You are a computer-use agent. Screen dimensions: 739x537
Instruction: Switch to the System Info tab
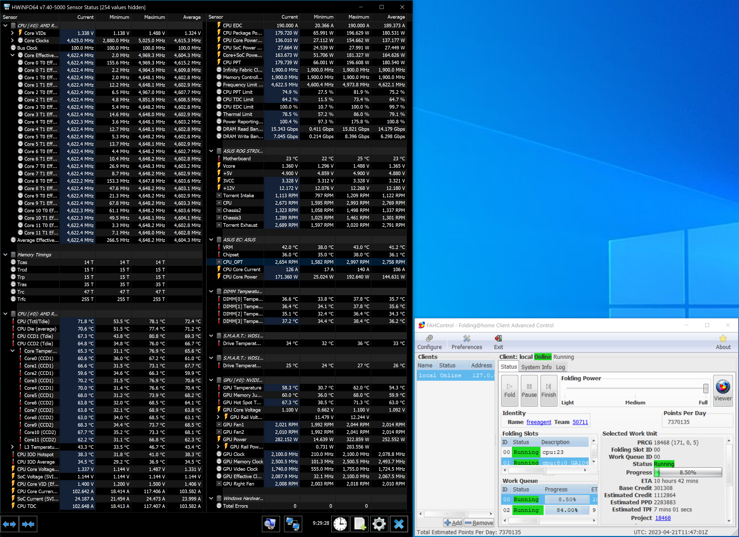point(536,367)
